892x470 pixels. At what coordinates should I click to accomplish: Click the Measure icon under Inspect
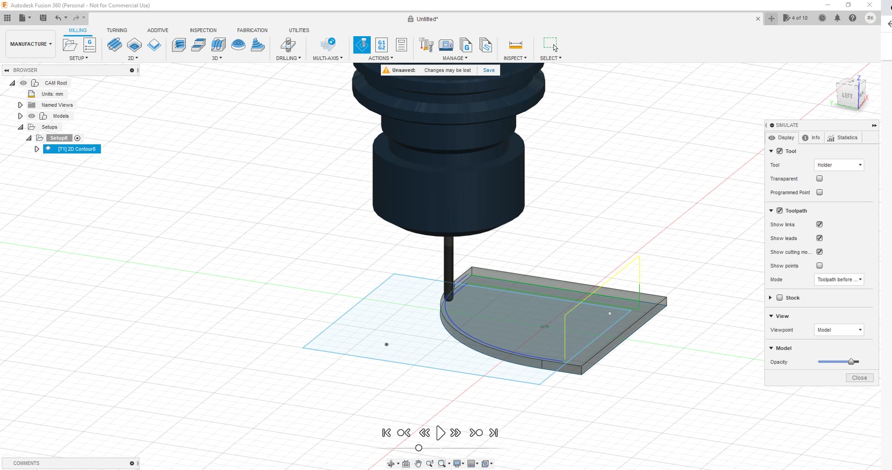515,45
